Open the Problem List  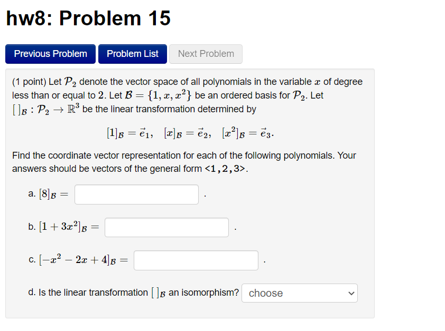(x=132, y=54)
